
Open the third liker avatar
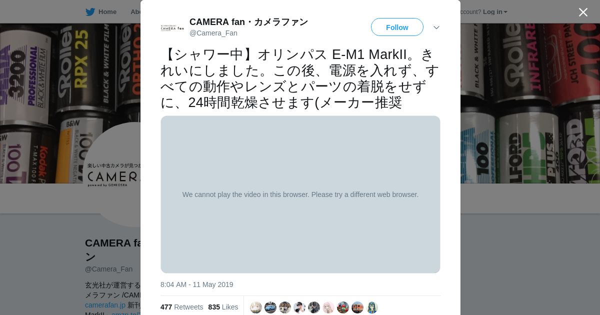click(x=285, y=307)
